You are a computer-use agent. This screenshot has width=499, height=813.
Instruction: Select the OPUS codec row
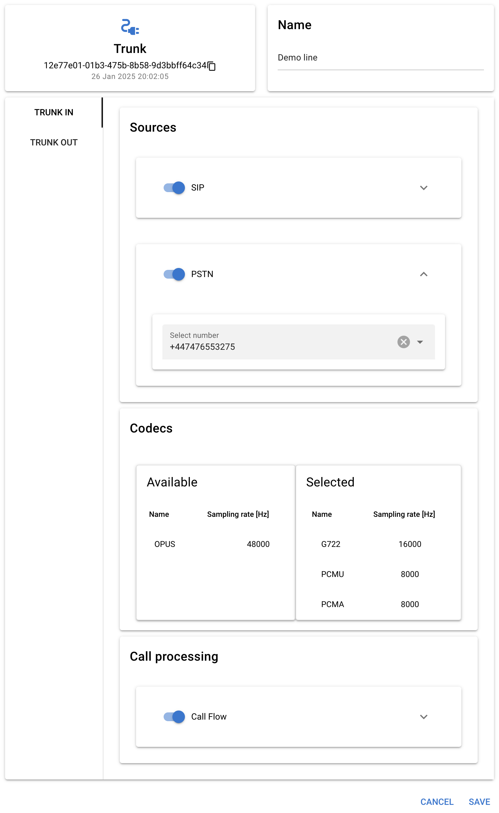pyautogui.click(x=212, y=544)
